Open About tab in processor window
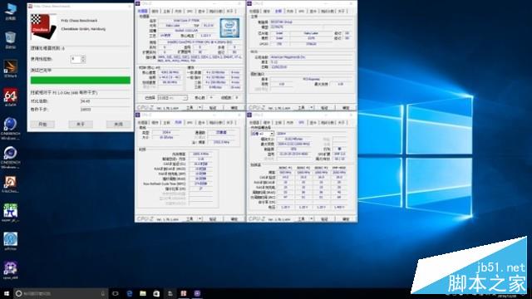Viewport: 532px width, 299px height. point(229,11)
